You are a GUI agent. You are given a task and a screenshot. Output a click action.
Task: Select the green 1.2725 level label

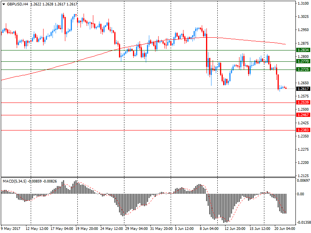tap(303, 70)
